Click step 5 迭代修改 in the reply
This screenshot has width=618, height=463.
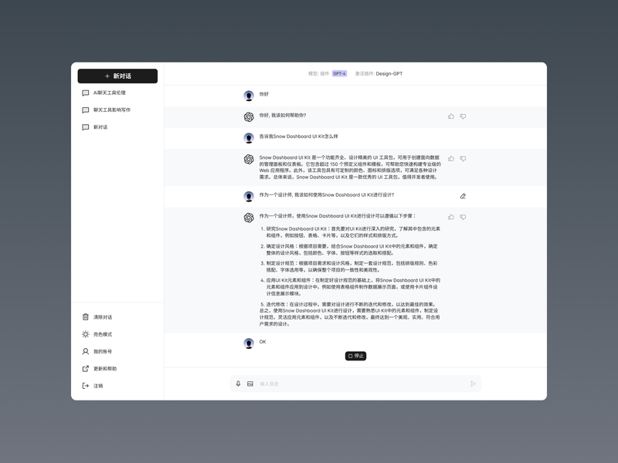(x=349, y=304)
